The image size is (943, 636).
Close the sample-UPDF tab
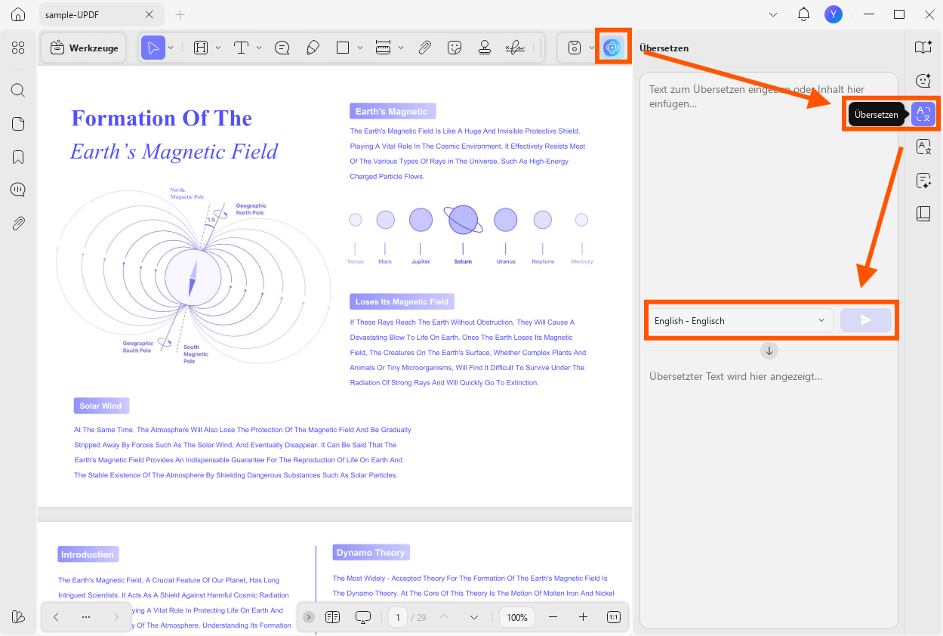149,14
